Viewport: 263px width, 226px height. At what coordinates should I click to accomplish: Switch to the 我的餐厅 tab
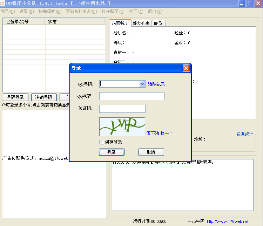[120, 23]
